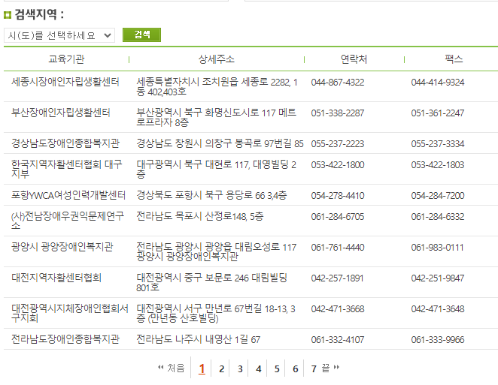Select 대전지역자활센터협회 institution name
The width and height of the screenshot is (498, 385).
56,278
